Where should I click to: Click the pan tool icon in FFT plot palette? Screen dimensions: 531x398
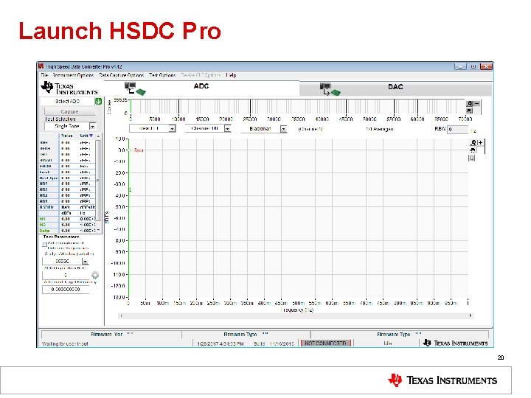[473, 150]
